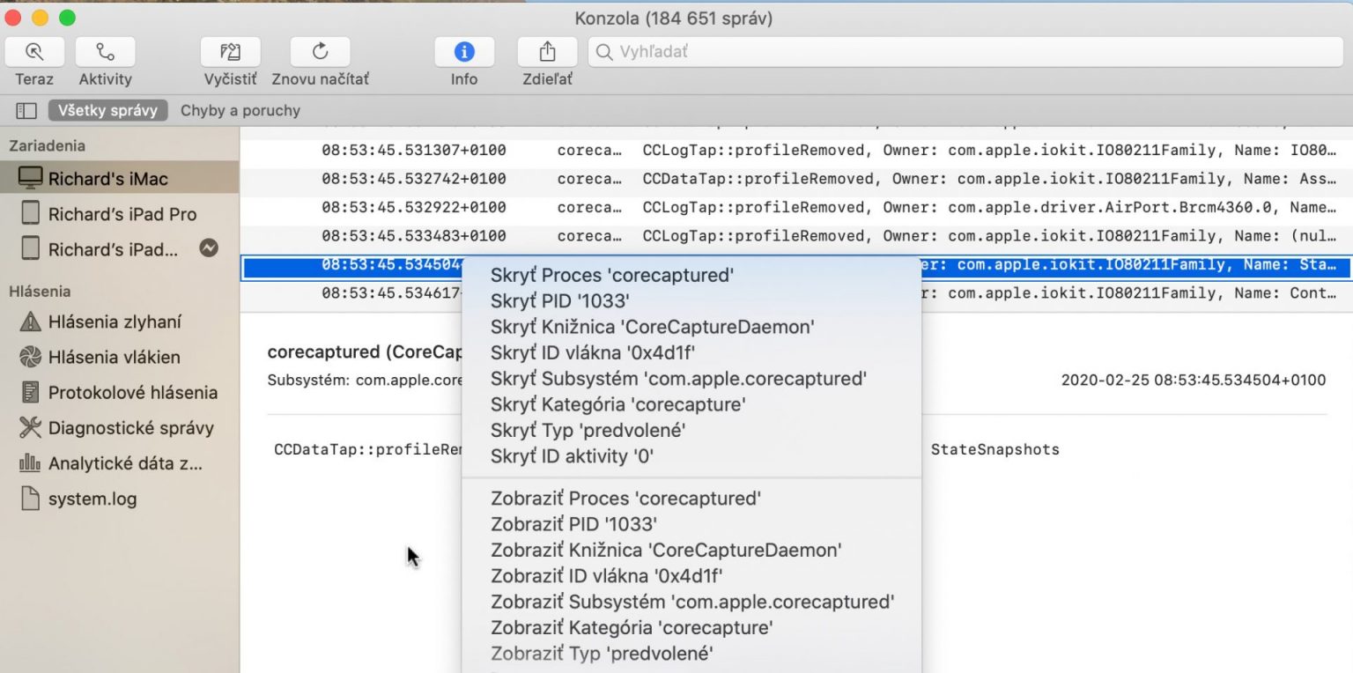Choose Zobraziť Subsystém 'com.apple.corecaptured'
The height and width of the screenshot is (673, 1353).
tap(691, 603)
